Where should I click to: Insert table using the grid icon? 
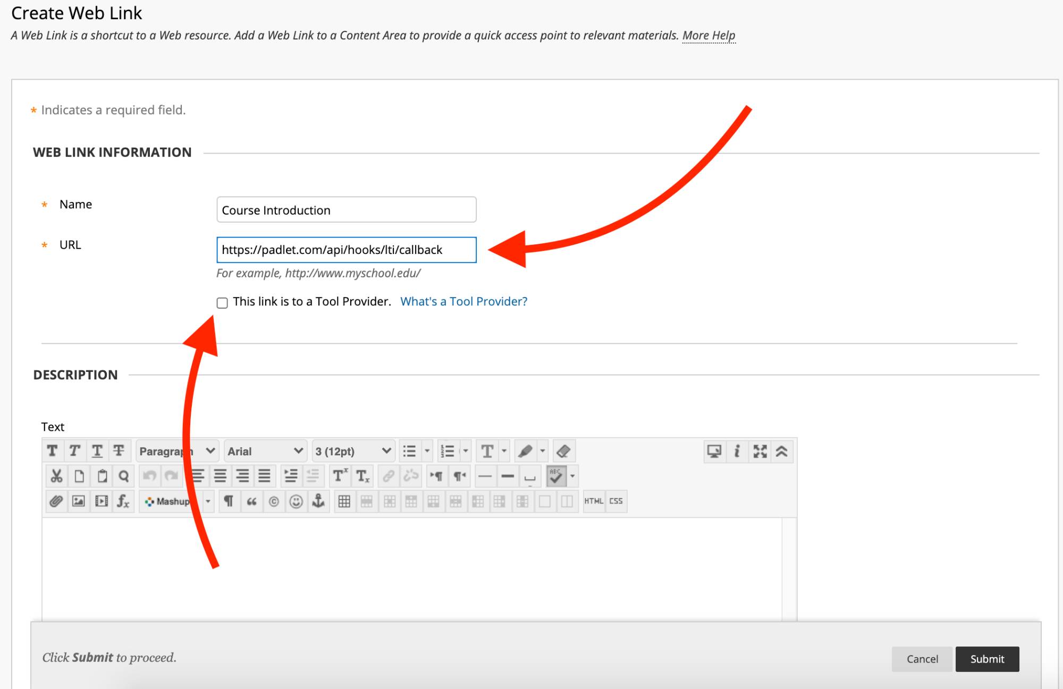click(344, 501)
